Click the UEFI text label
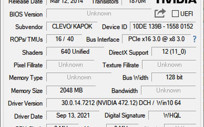 (187, 14)
